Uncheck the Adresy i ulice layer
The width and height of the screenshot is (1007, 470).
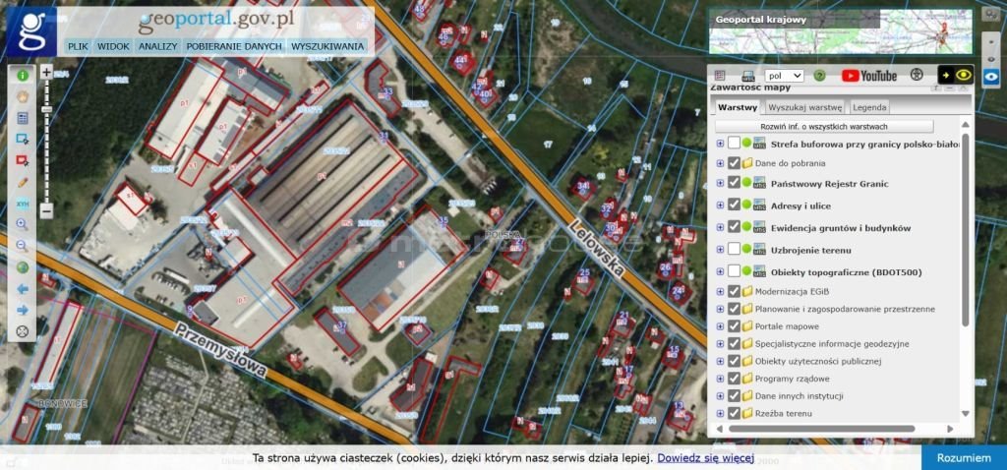734,206
